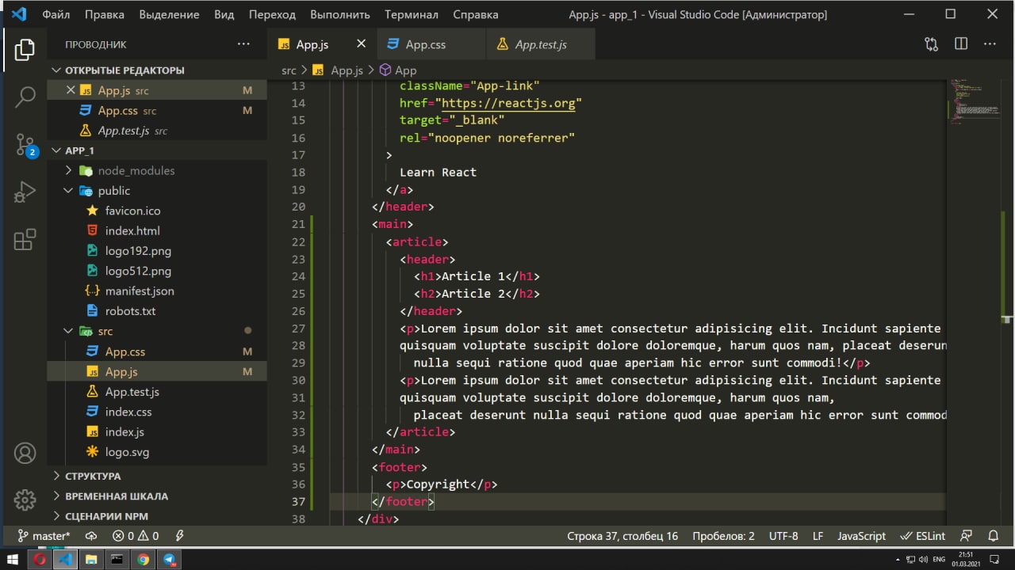The width and height of the screenshot is (1015, 570).
Task: Click the master branch status bar button
Action: (44, 536)
